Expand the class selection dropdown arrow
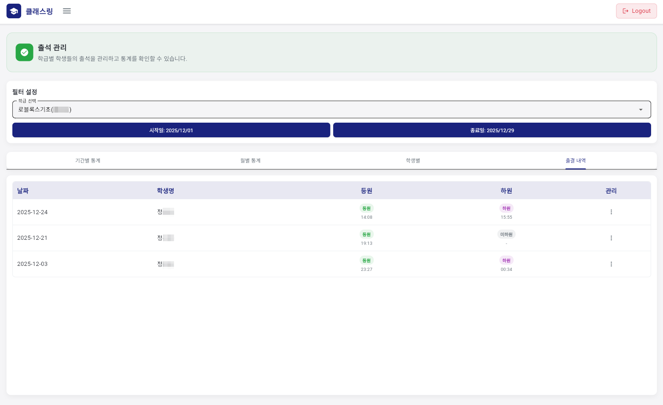The width and height of the screenshot is (663, 405). pos(641,110)
